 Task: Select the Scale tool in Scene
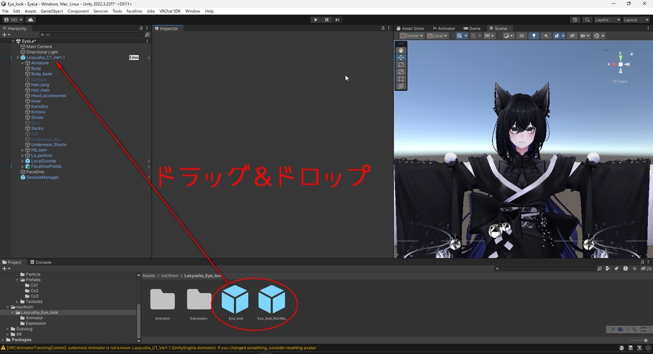click(x=400, y=71)
